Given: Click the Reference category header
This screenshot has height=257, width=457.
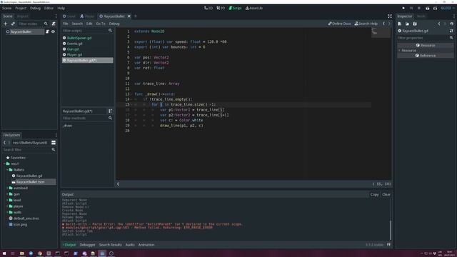Looking at the screenshot, I should pyautogui.click(x=426, y=56).
